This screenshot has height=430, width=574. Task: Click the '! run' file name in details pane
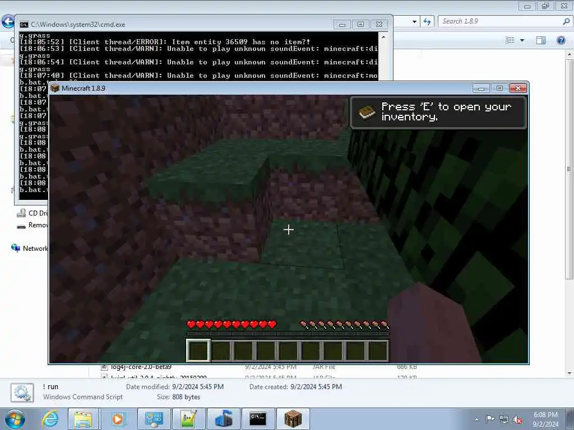50,386
